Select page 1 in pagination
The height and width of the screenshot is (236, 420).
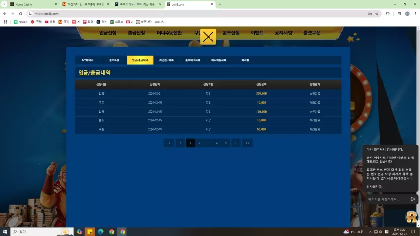click(x=190, y=143)
